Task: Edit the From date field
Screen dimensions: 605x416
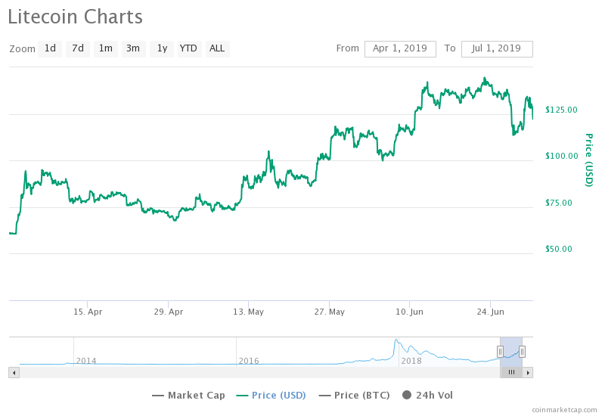Action: tap(400, 48)
